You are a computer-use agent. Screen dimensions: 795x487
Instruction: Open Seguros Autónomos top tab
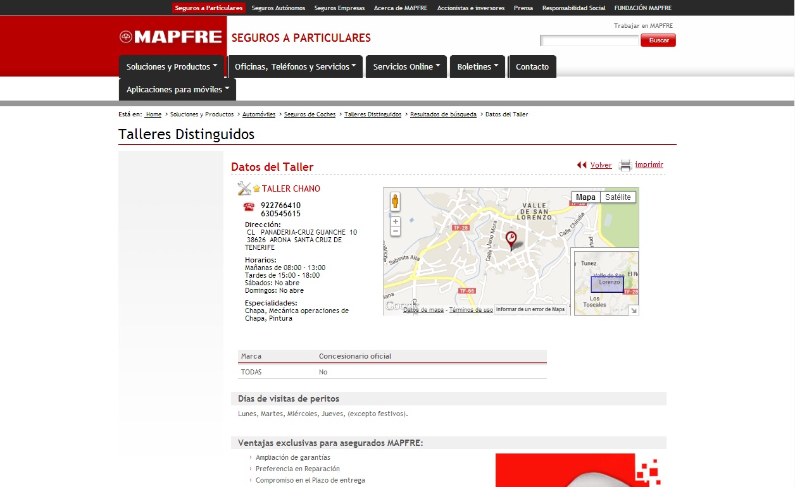279,8
